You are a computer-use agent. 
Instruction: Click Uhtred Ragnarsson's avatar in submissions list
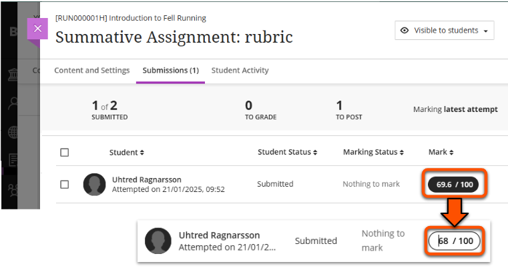tap(94, 185)
